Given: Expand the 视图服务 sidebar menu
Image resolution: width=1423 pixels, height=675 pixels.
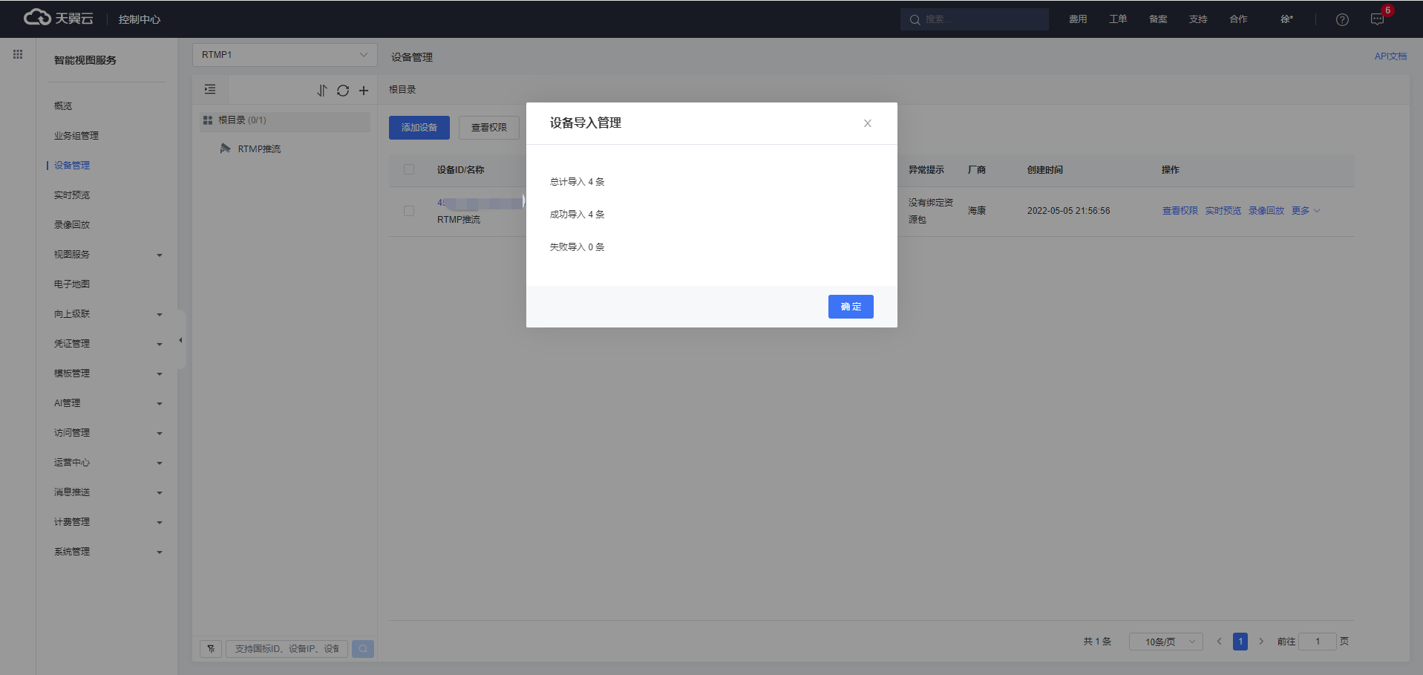Looking at the screenshot, I should point(108,255).
